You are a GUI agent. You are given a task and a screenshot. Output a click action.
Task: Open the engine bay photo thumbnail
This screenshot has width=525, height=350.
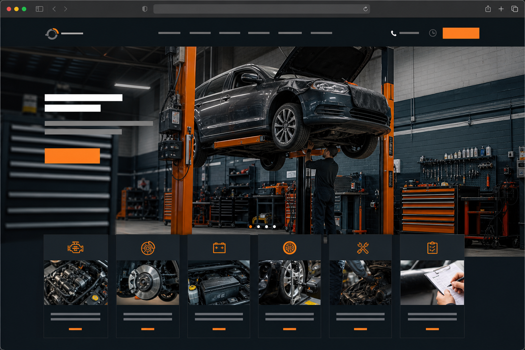pos(76,283)
